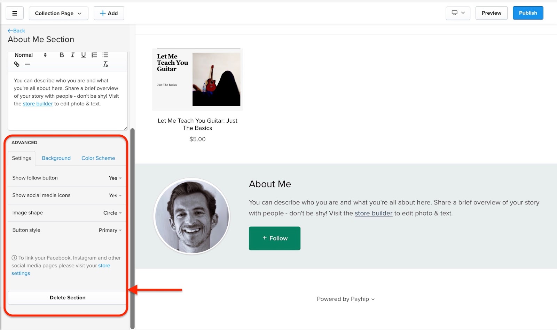Screen dimensions: 557x330
Task: Click the green Follow button
Action: [x=275, y=238]
